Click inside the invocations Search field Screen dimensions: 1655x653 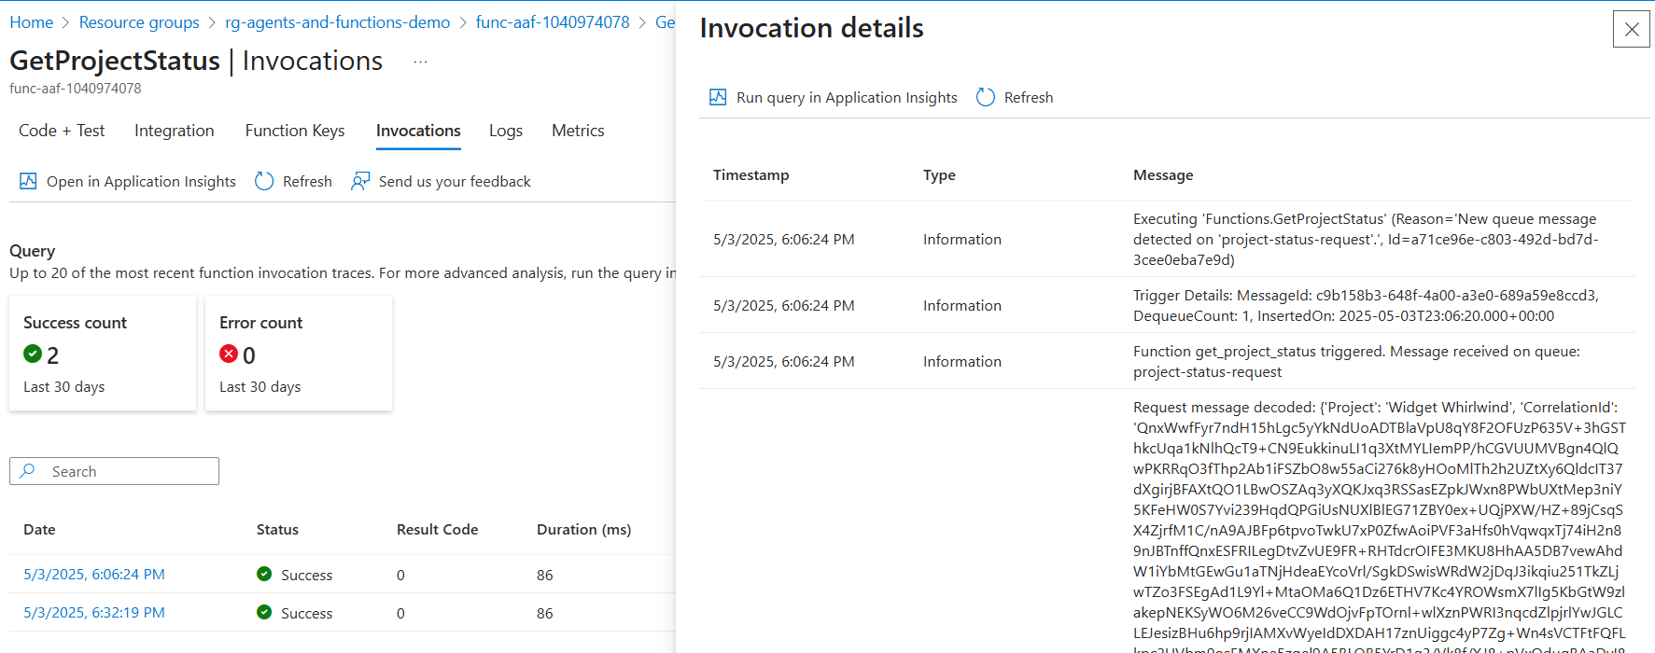(114, 471)
